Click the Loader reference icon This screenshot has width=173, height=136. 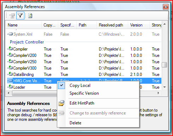10,87
